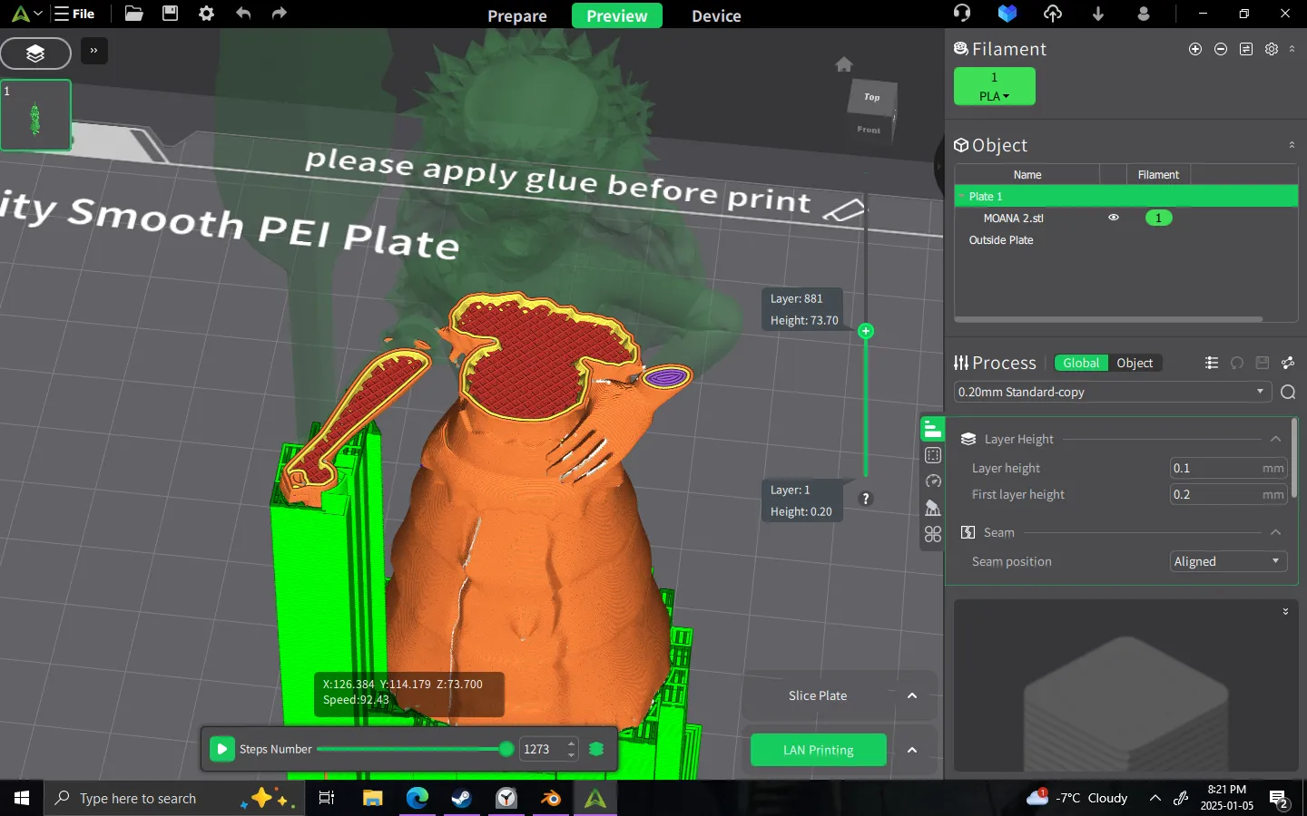
Task: Open the PLA filament dropdown
Action: point(994,96)
